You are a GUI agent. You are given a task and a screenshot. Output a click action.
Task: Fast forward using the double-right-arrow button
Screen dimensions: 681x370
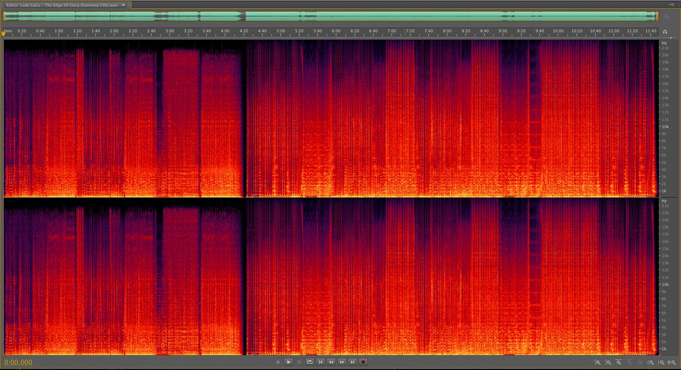pyautogui.click(x=342, y=362)
